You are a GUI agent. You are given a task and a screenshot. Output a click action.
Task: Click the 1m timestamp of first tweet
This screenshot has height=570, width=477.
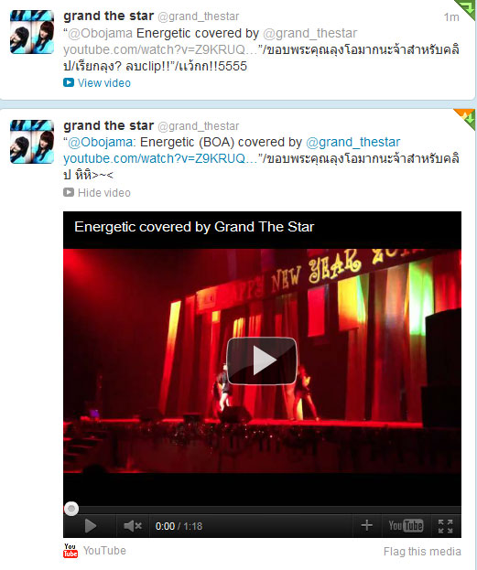451,17
